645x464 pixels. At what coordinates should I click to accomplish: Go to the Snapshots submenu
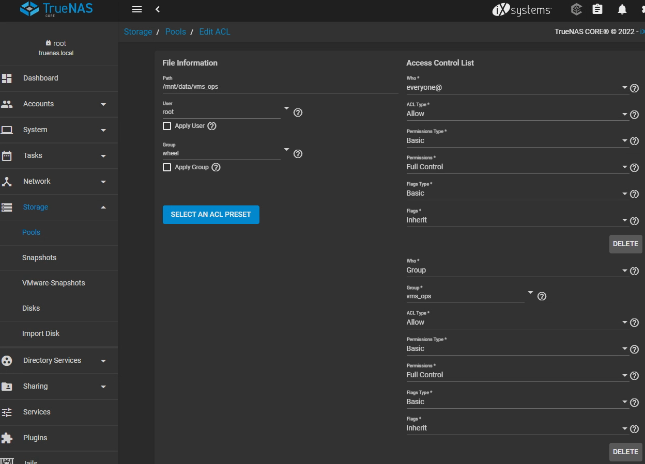pyautogui.click(x=59, y=258)
